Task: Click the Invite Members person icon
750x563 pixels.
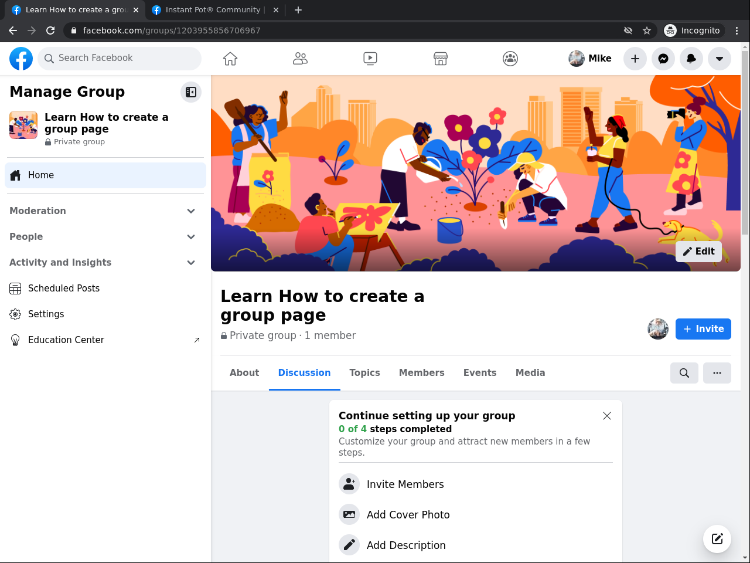Action: tap(349, 484)
